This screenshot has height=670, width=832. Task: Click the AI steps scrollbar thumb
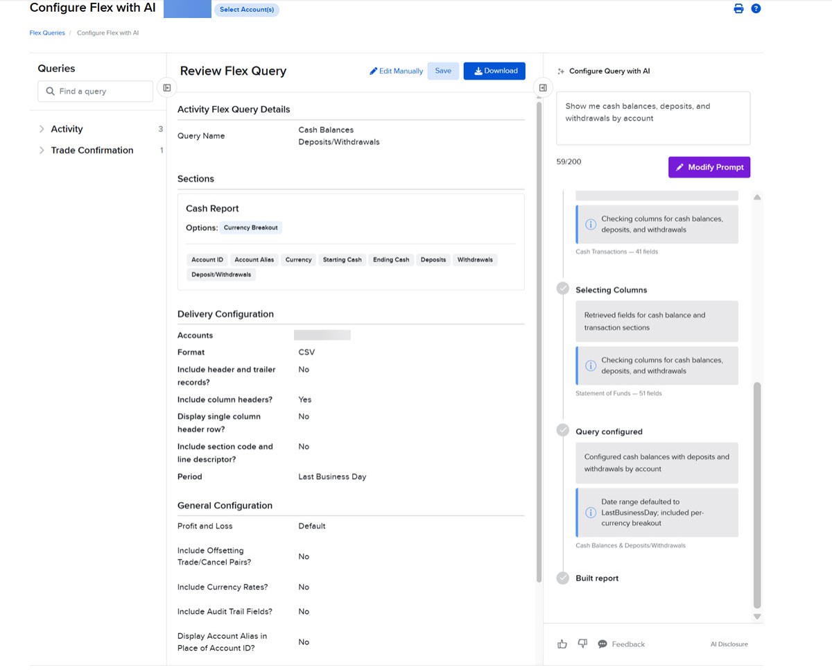point(757,495)
